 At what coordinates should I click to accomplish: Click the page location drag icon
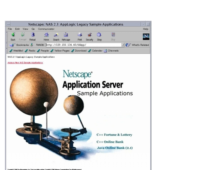pyautogui.click(x=32, y=45)
